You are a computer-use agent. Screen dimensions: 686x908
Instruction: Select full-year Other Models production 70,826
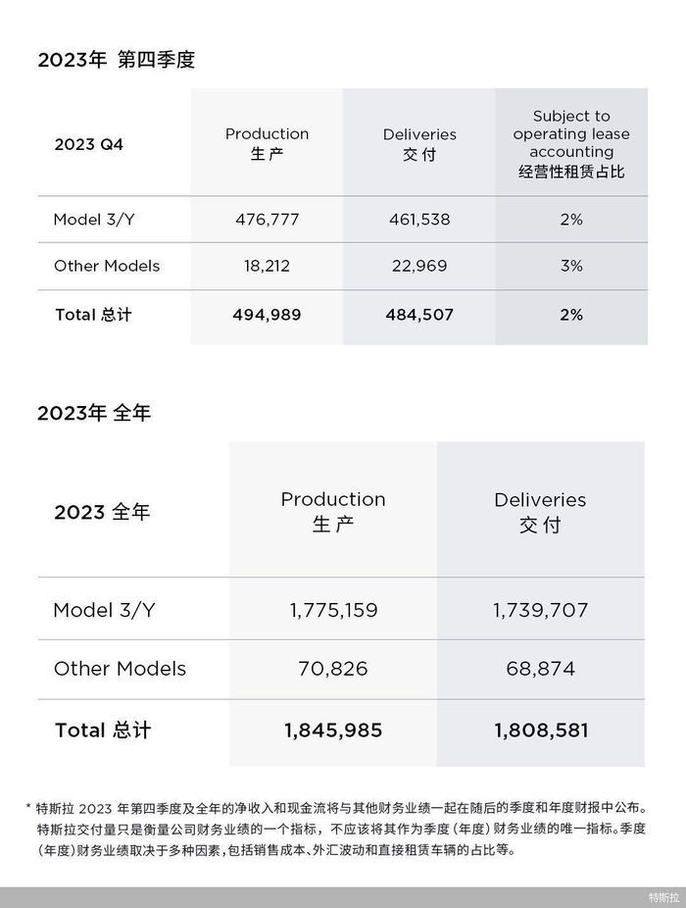[333, 669]
